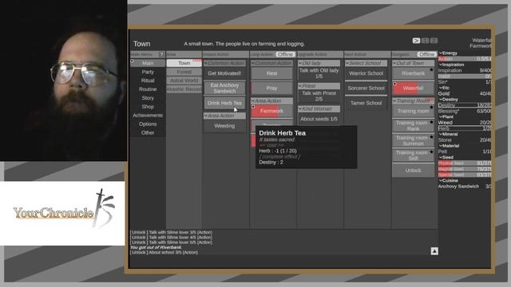Open the Ritual menu

click(148, 81)
